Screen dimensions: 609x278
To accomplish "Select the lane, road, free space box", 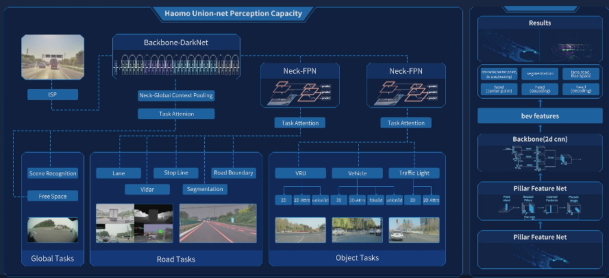I will 581,73.
